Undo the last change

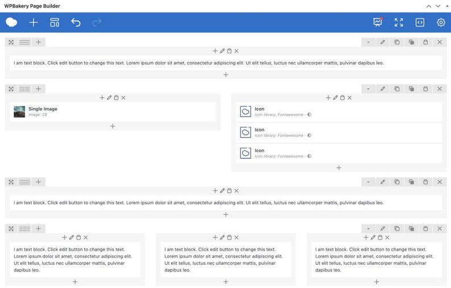pos(76,22)
